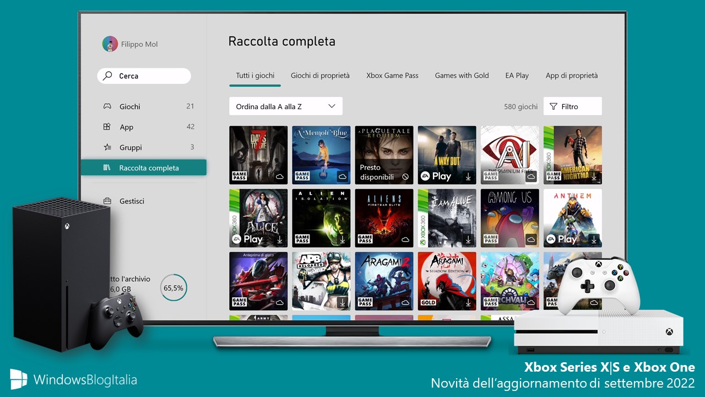This screenshot has width=705, height=397.
Task: Open Gestisci in the sidebar
Action: [144, 201]
